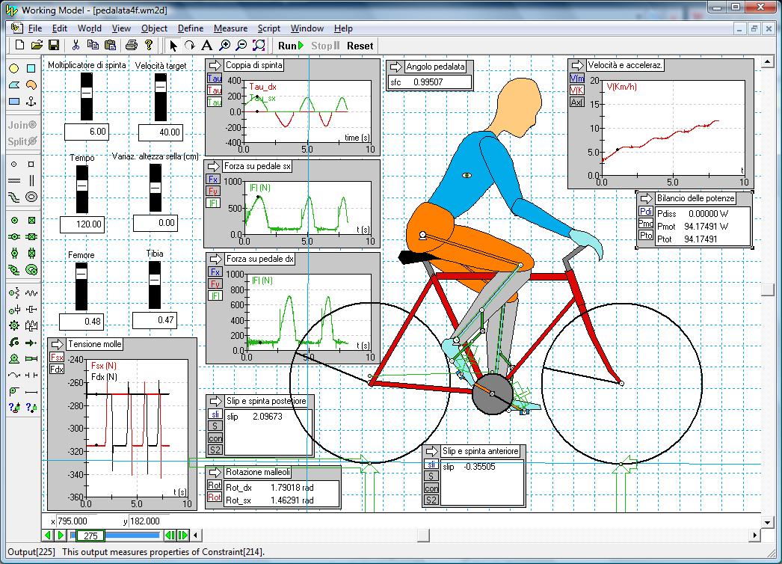
Task: Activate the Rotate tool in toolbar
Action: click(189, 46)
